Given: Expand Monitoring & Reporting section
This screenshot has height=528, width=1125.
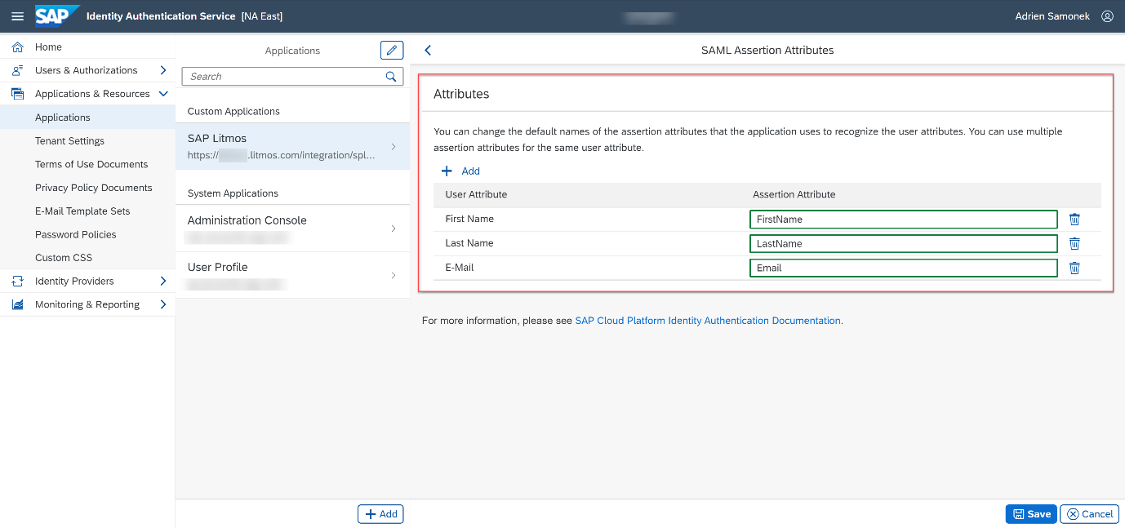Looking at the screenshot, I should click(163, 304).
